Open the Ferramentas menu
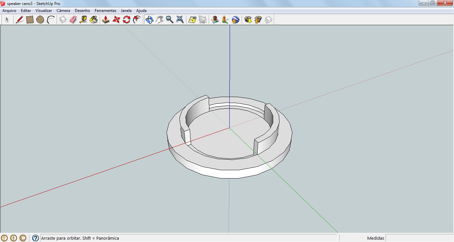Screen dimensions: 454x242 (105, 11)
